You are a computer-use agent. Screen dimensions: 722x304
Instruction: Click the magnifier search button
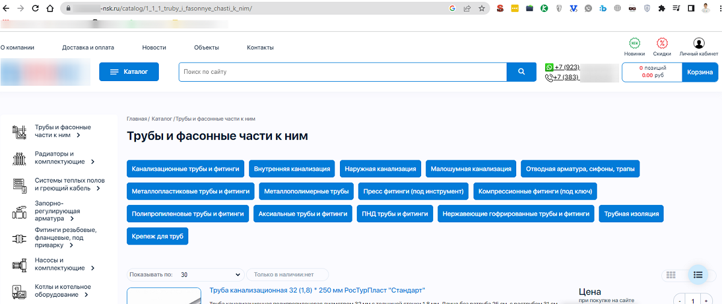(521, 72)
